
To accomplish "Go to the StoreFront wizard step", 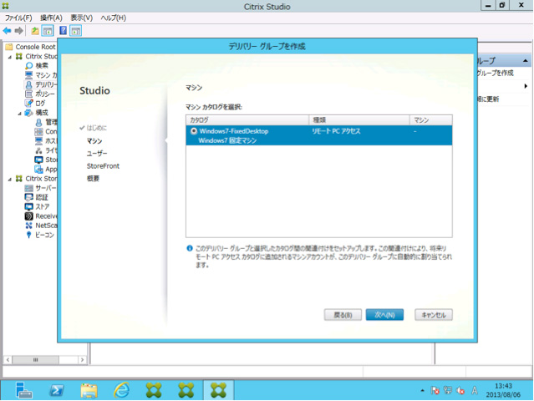I will click(103, 166).
